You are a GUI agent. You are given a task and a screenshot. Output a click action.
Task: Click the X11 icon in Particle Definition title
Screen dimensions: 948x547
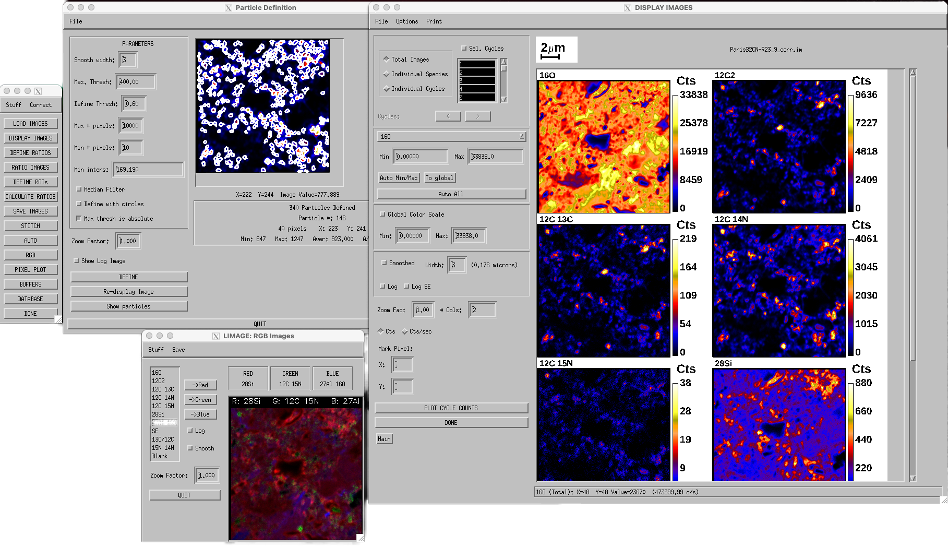click(x=229, y=8)
